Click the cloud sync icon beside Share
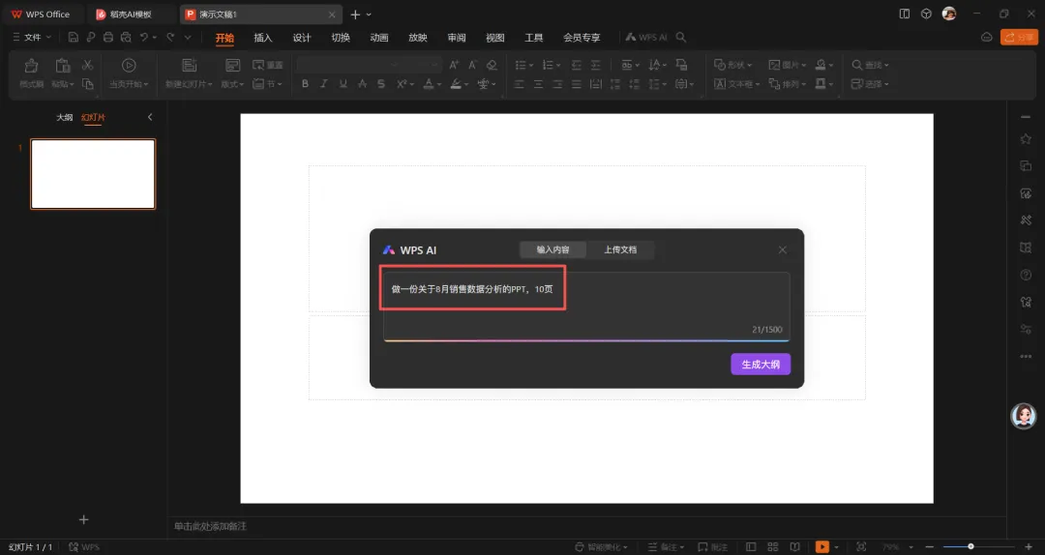This screenshot has width=1045, height=555. [x=986, y=38]
